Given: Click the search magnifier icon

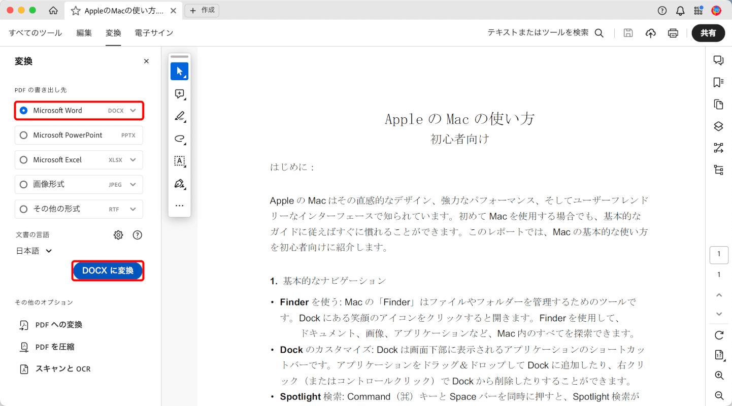Looking at the screenshot, I should [599, 33].
